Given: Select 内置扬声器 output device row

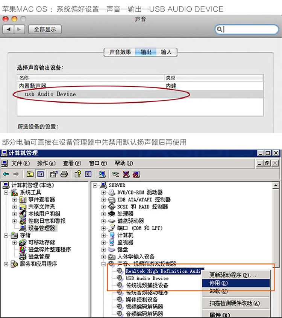Looking at the screenshot, I should (140, 86).
